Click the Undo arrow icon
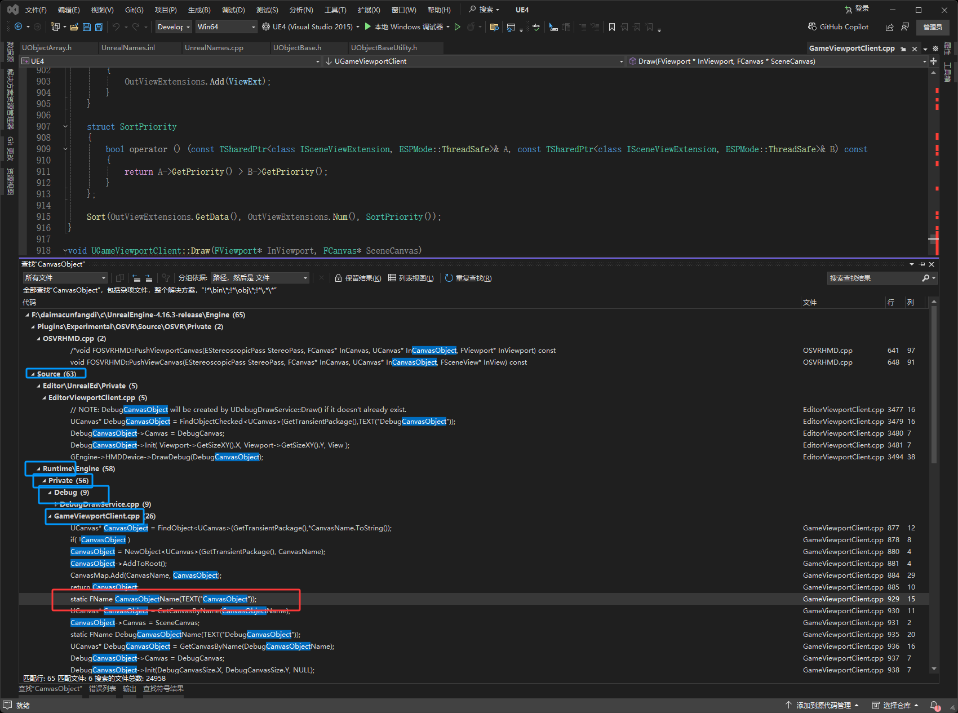 pyautogui.click(x=116, y=26)
